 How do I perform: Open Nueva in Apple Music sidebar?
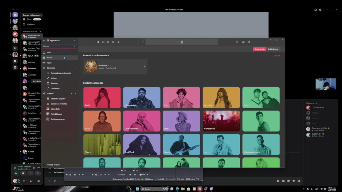[x=60, y=58]
